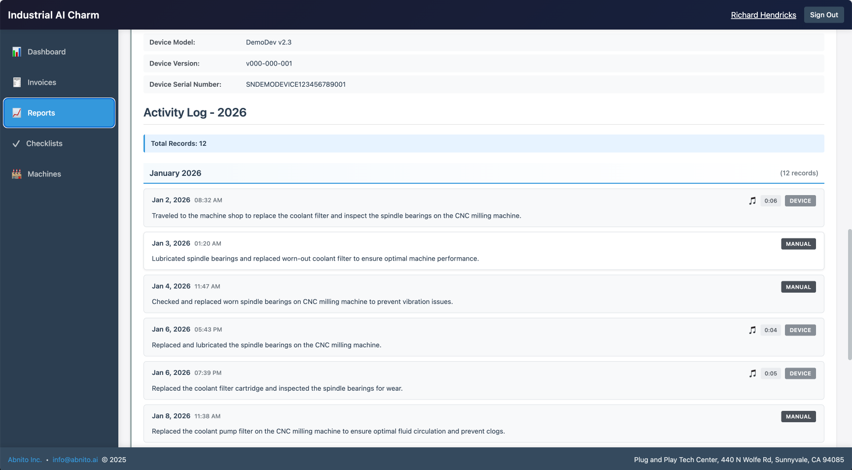This screenshot has width=852, height=470.
Task: Collapse the January 2026 section
Action: [176, 173]
